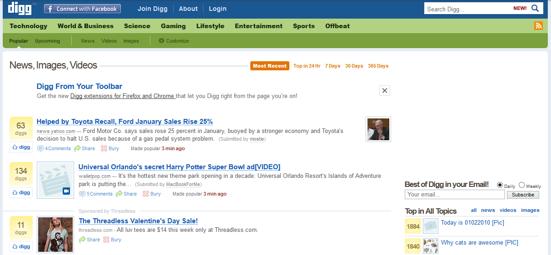Share the Harry Potter ad story
This screenshot has height=255, width=551.
(x=126, y=194)
